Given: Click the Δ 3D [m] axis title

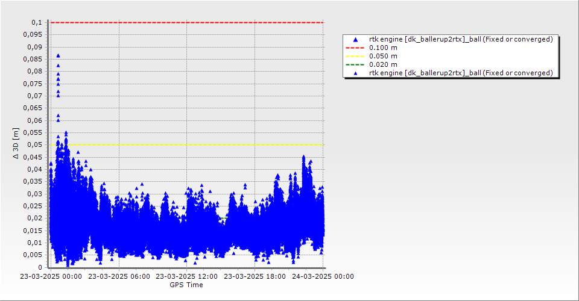Looking at the screenshot, I should point(16,143).
